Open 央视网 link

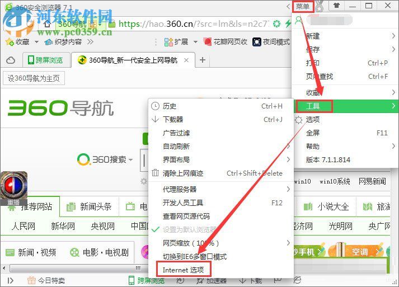pyautogui.click(x=103, y=226)
